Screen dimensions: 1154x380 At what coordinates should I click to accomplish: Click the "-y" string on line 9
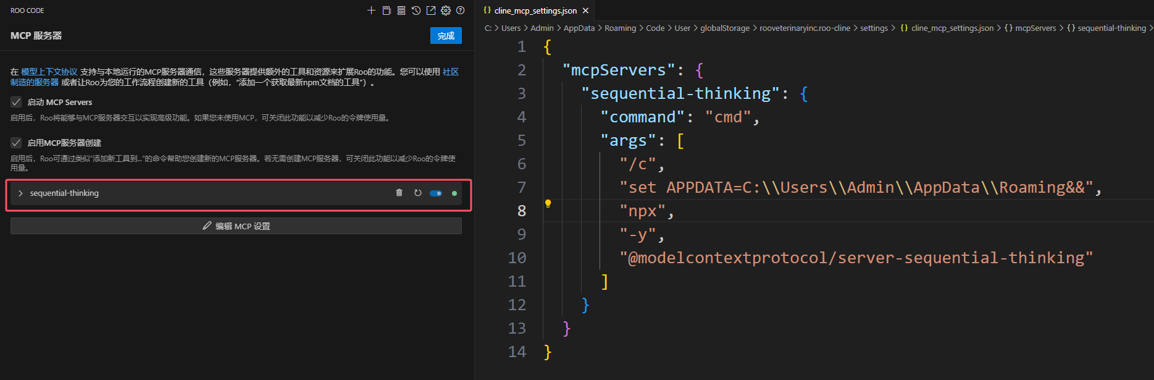point(638,234)
